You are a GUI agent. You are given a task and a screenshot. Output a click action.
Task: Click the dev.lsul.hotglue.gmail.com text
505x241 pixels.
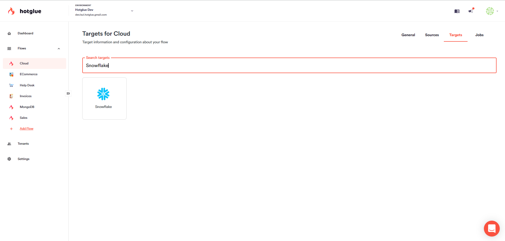point(91,15)
